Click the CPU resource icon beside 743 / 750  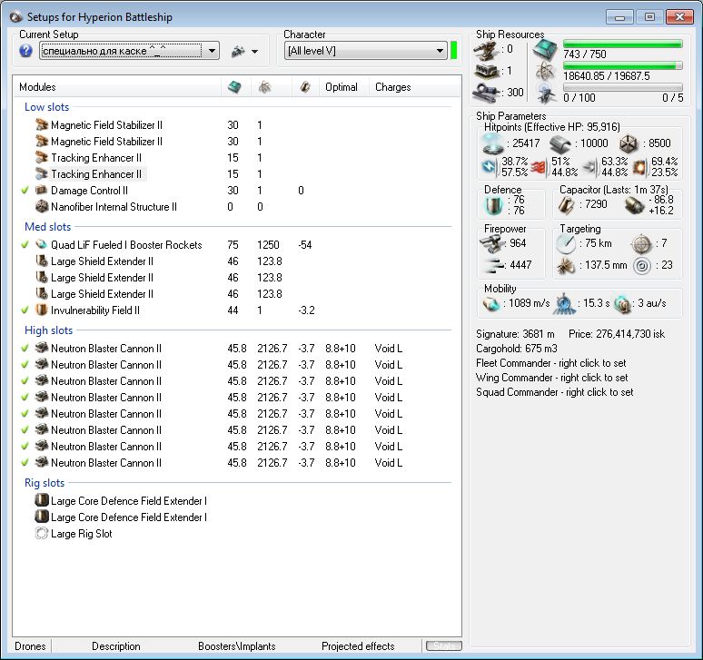coord(545,50)
